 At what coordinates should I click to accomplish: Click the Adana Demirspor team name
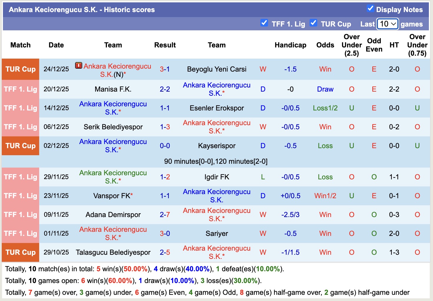(x=113, y=215)
